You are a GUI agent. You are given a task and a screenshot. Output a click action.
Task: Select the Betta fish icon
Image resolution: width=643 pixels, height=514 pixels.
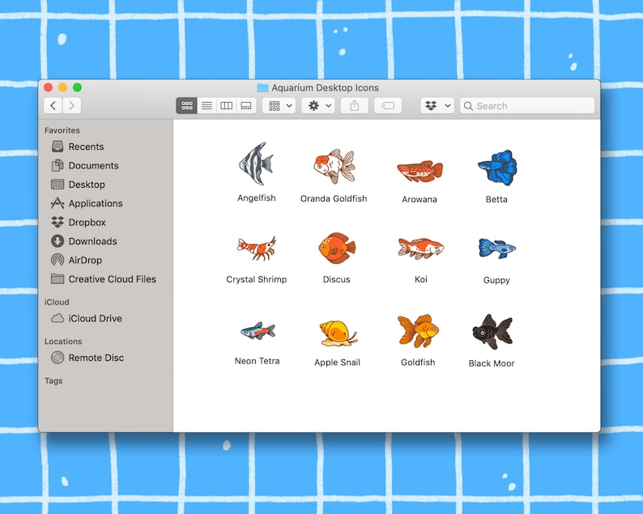tap(497, 168)
